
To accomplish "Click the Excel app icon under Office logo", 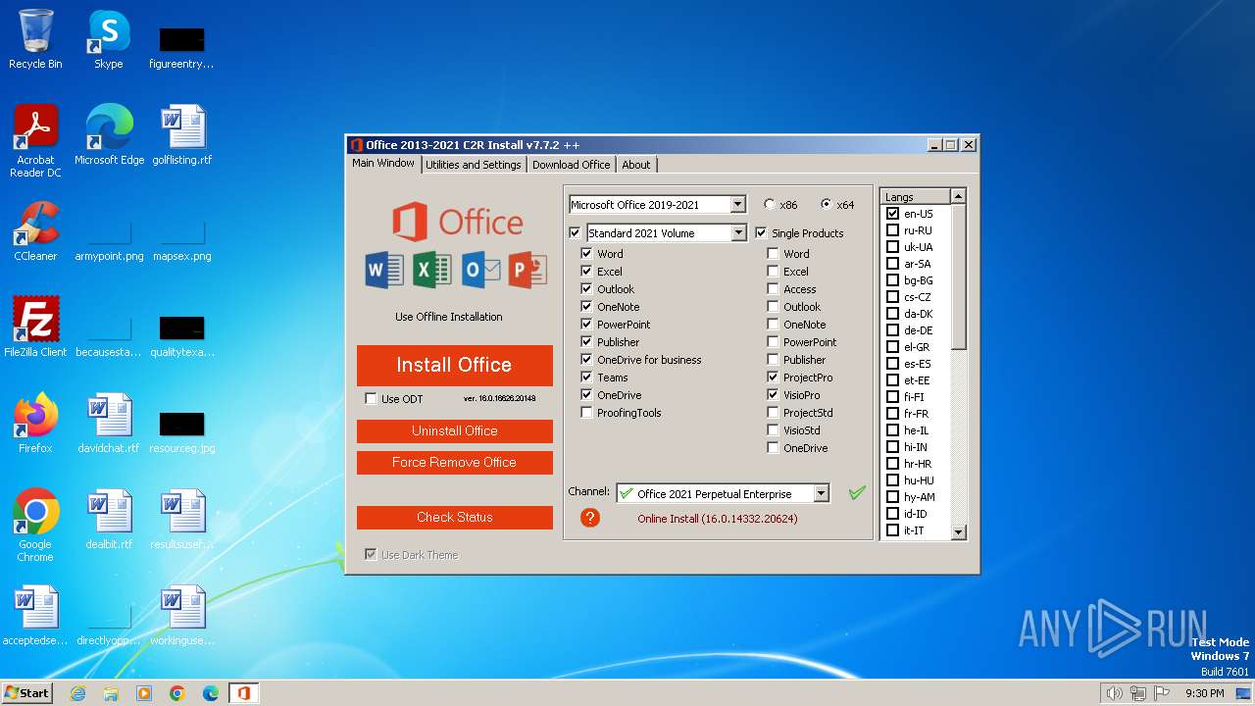I will tap(431, 270).
